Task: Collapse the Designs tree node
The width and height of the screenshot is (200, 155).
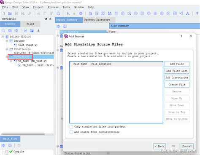Action: (x=7, y=41)
